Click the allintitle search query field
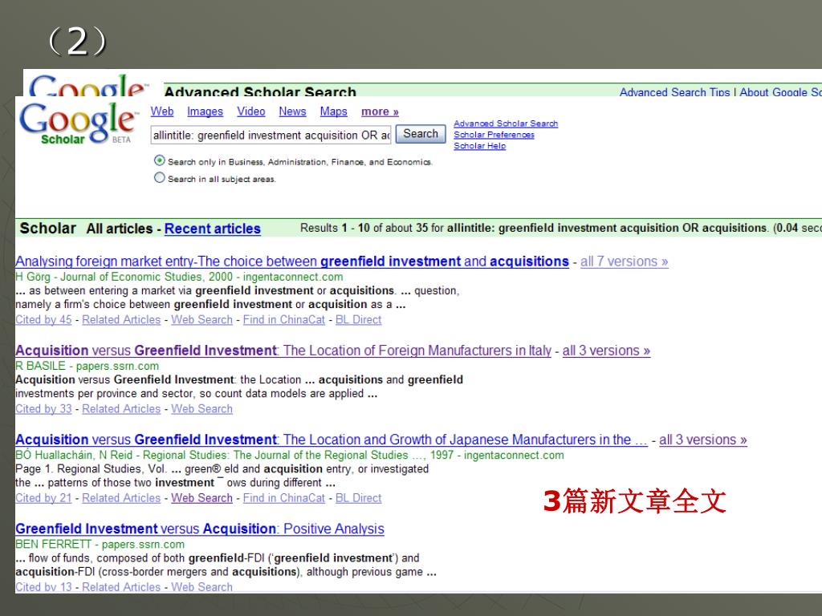The width and height of the screenshot is (822, 616). click(x=271, y=135)
